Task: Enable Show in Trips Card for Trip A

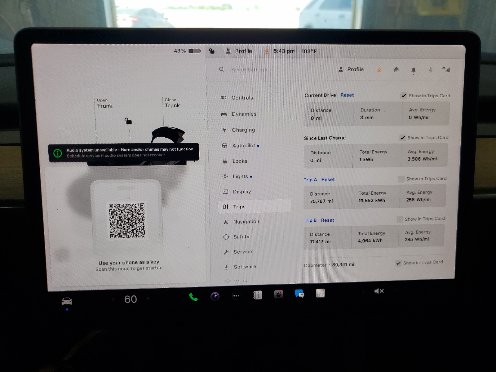Action: click(x=401, y=179)
